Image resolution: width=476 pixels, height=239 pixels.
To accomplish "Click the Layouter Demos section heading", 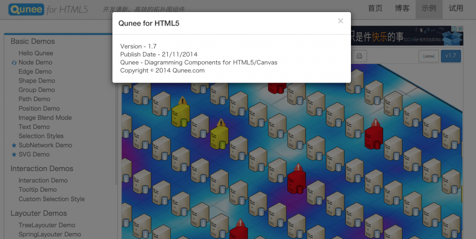I will click(39, 213).
